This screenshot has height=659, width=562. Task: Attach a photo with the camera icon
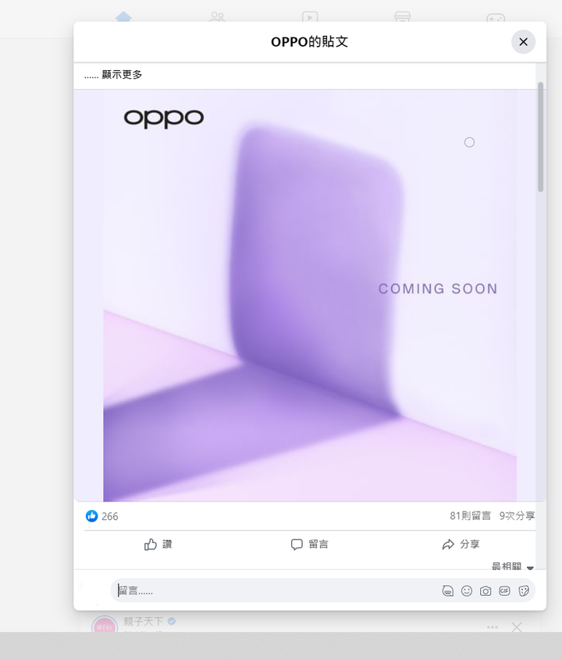coord(486,591)
